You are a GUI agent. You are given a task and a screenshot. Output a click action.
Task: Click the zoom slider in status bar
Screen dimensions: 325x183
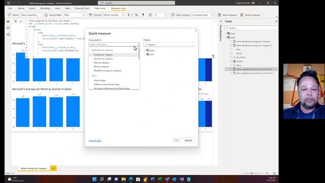pos(252,173)
